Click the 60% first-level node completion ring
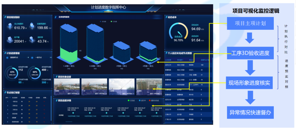This screenshot has width=296, height=129. click(x=34, y=73)
